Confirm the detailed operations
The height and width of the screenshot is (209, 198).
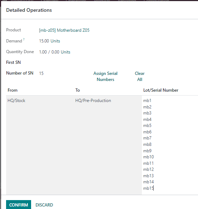[x=19, y=205]
